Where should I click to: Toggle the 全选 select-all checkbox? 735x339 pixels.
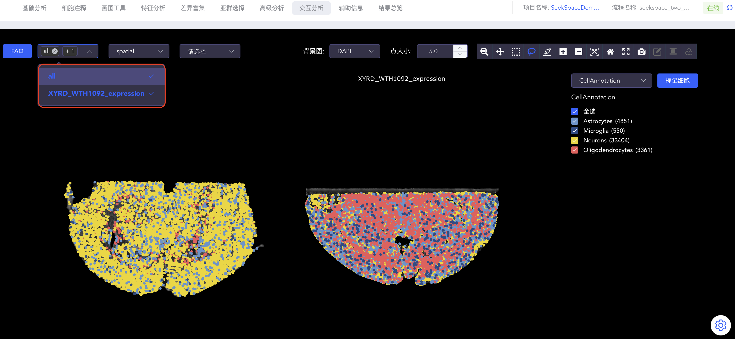point(575,111)
